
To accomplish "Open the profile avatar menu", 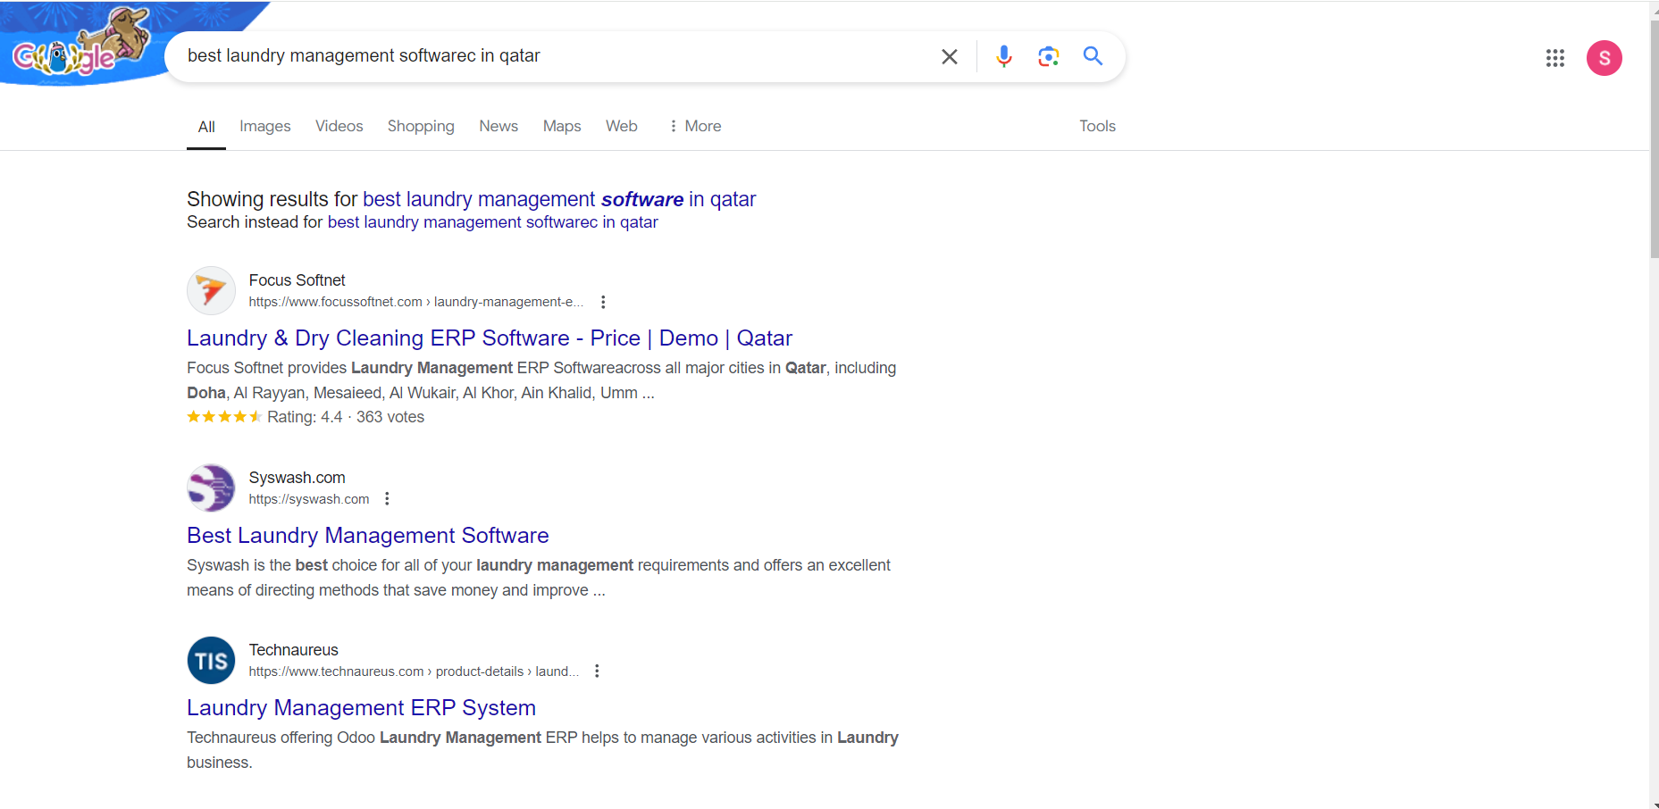I will pos(1604,57).
